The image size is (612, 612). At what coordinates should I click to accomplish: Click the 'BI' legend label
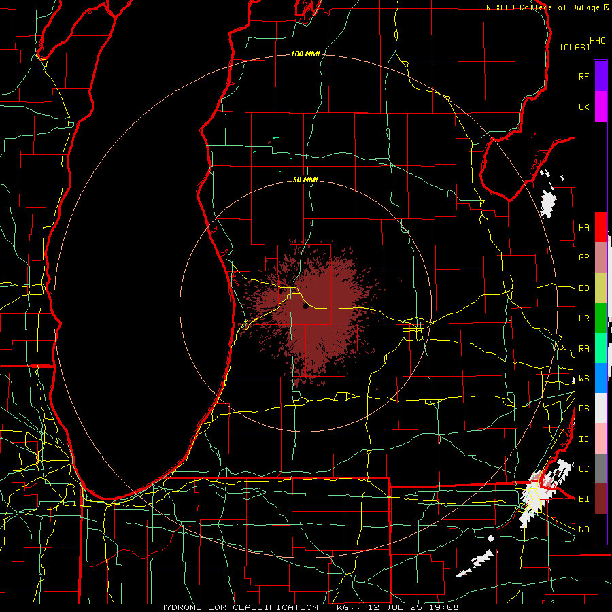[583, 499]
